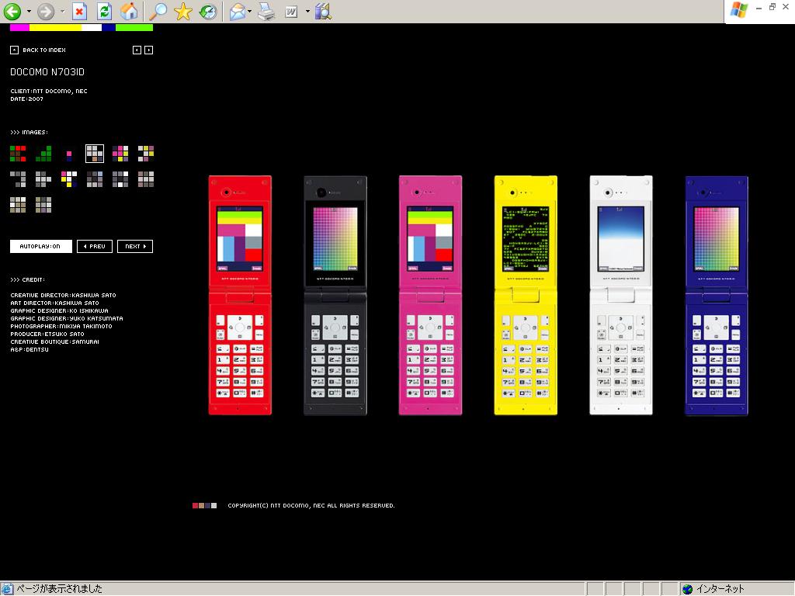The image size is (795, 596).
Task: Click the pink phone image
Action: tap(430, 296)
